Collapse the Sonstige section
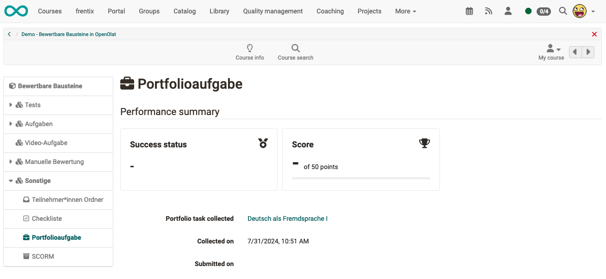 (10, 181)
